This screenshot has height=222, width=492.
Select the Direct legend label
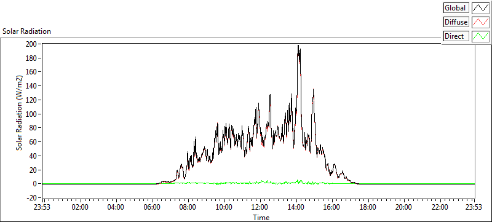[x=456, y=36]
